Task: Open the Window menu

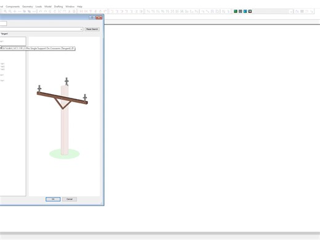Action: (x=70, y=7)
